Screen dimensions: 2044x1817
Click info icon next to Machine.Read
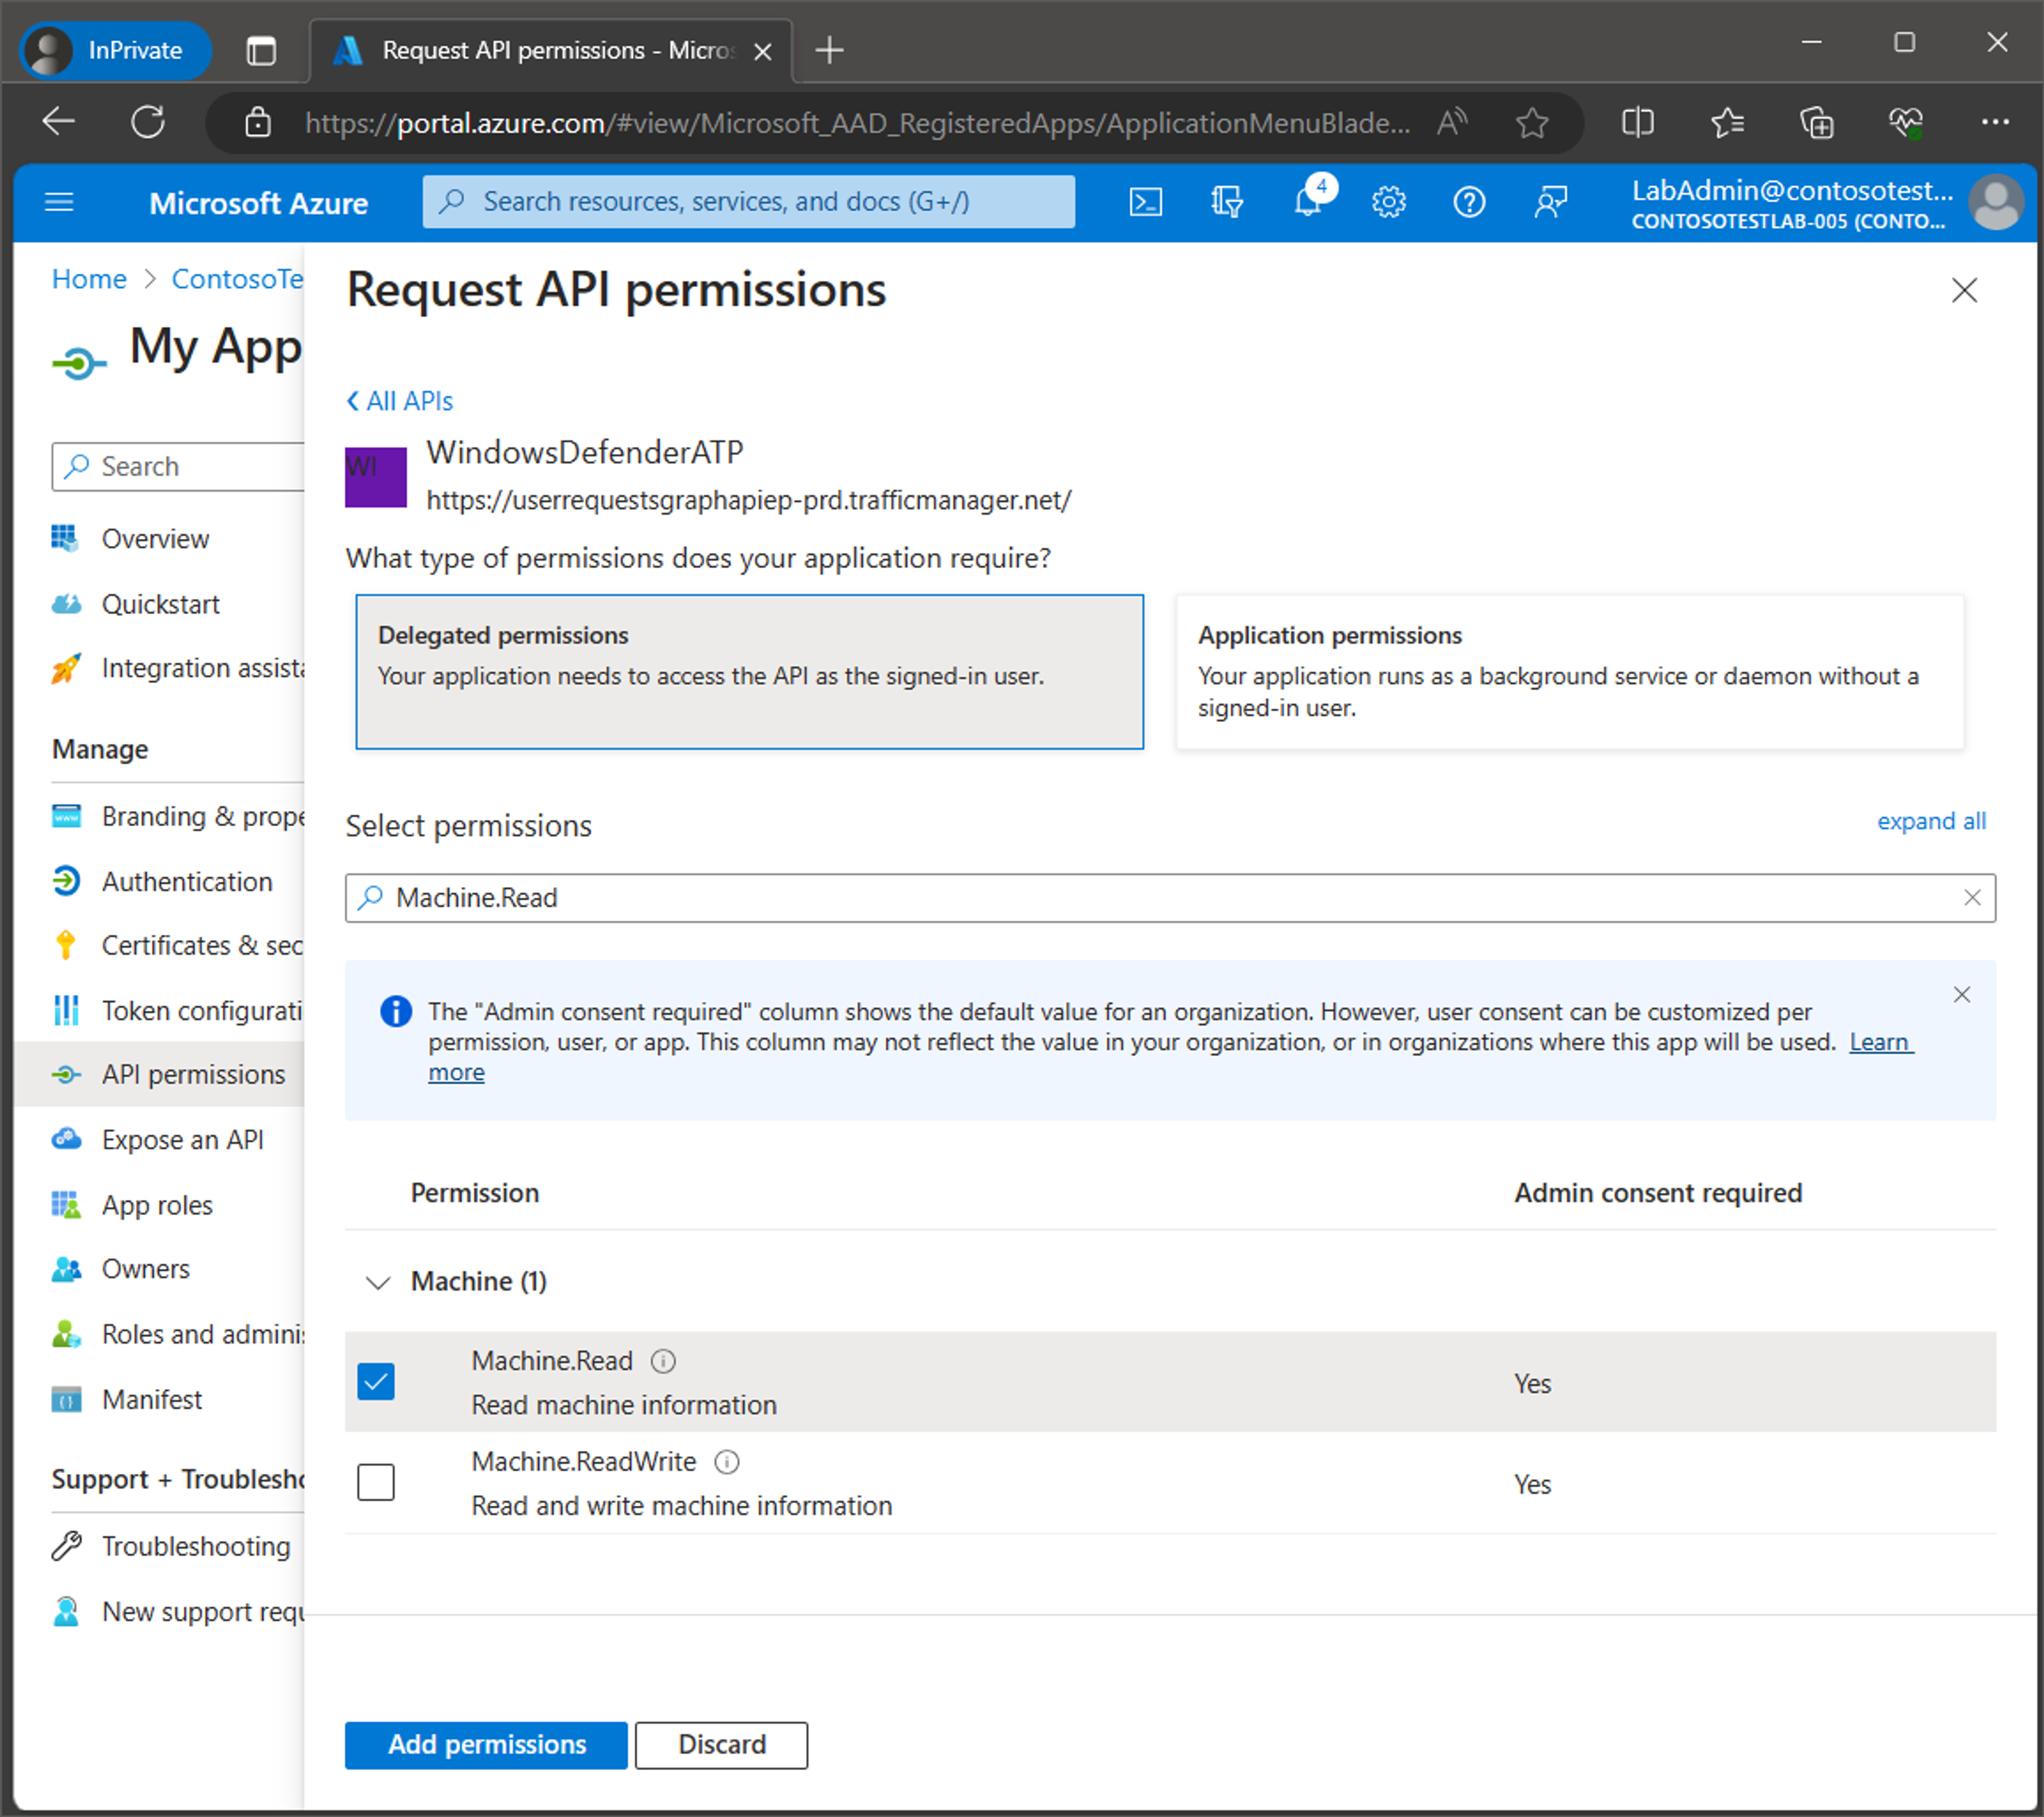click(663, 1361)
